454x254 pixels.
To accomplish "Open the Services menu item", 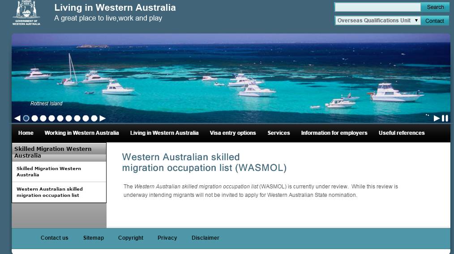I will 278,133.
